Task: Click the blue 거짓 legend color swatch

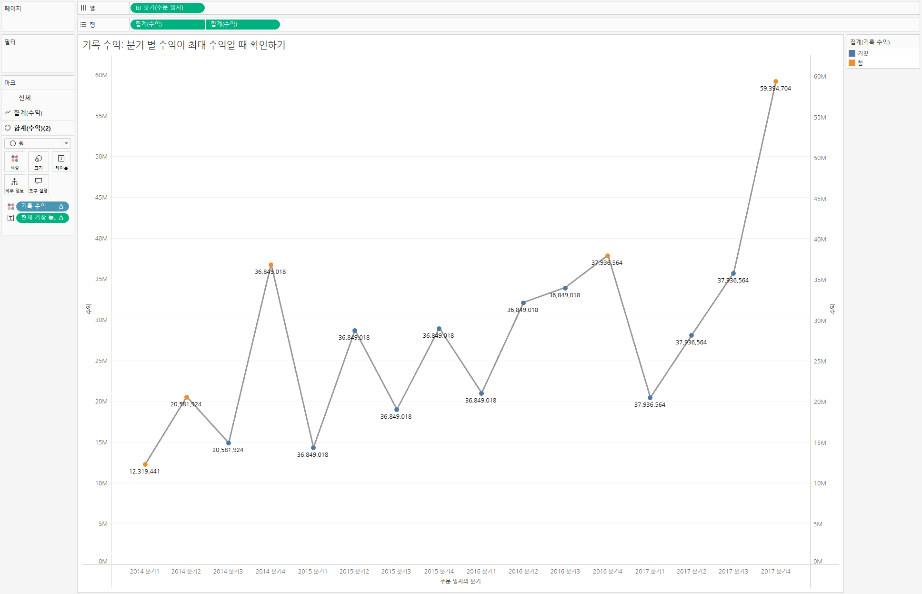Action: point(852,53)
